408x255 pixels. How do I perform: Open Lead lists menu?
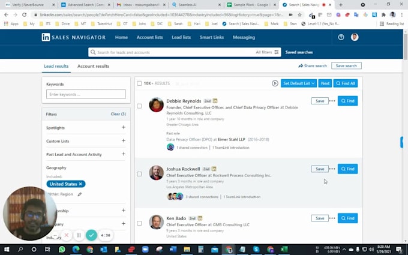pos(181,37)
